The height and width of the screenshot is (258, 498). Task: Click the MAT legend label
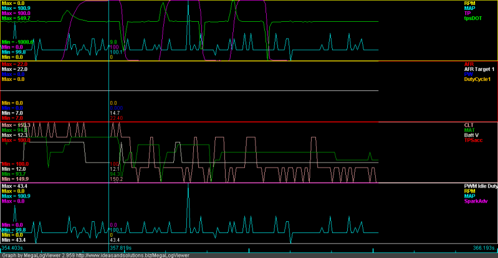click(469, 130)
